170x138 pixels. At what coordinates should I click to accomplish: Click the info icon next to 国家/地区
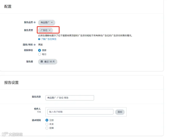[35, 45]
